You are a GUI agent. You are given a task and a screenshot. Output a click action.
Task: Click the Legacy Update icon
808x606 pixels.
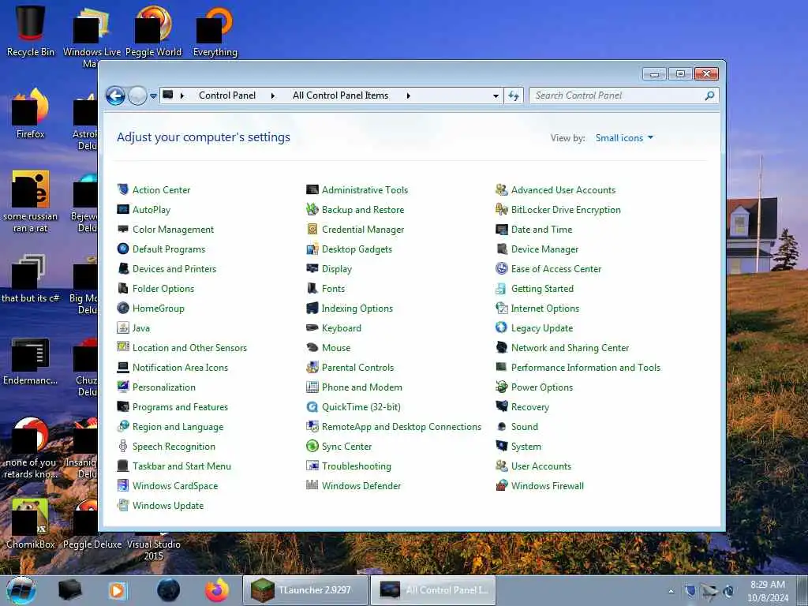(501, 327)
